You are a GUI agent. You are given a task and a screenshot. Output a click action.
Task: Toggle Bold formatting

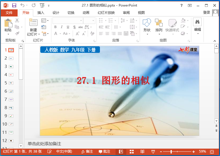tap(56, 27)
